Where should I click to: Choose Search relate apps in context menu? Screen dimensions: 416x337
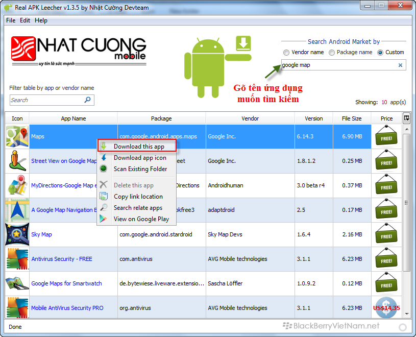coord(137,208)
